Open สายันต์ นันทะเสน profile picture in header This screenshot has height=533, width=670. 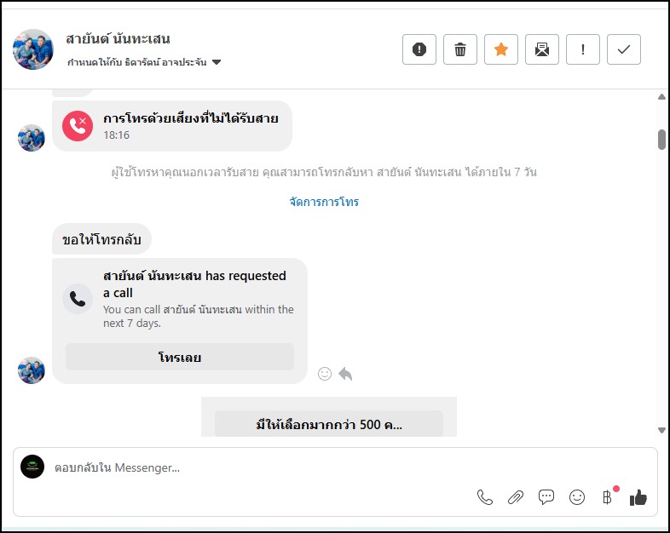[33, 49]
